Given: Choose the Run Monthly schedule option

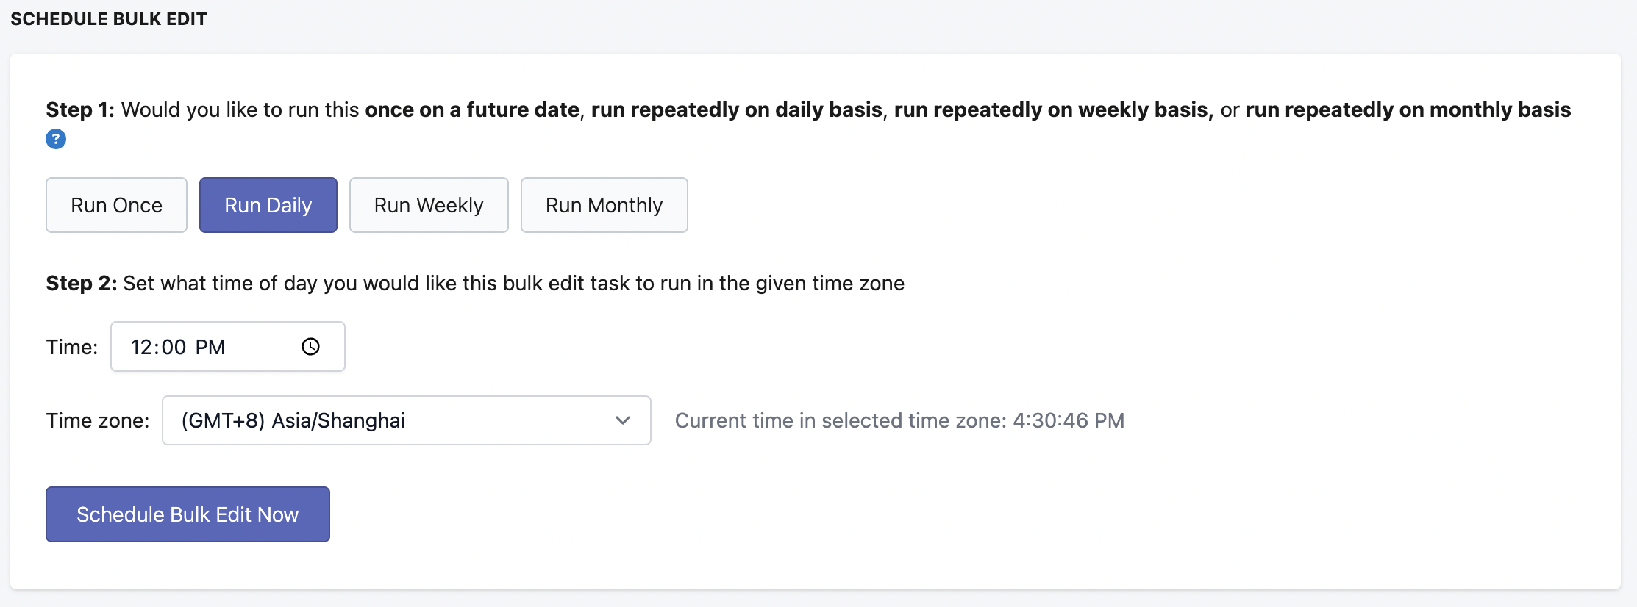Looking at the screenshot, I should pyautogui.click(x=604, y=205).
